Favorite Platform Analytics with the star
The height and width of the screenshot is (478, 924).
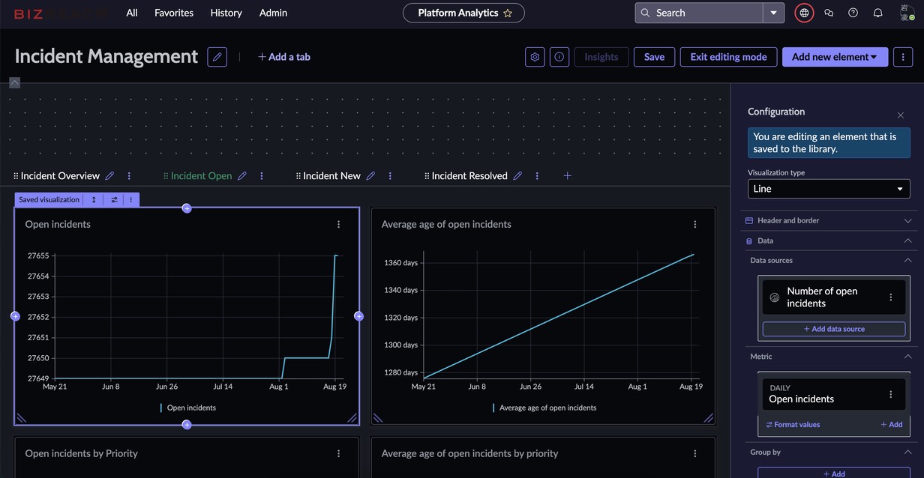tap(508, 13)
